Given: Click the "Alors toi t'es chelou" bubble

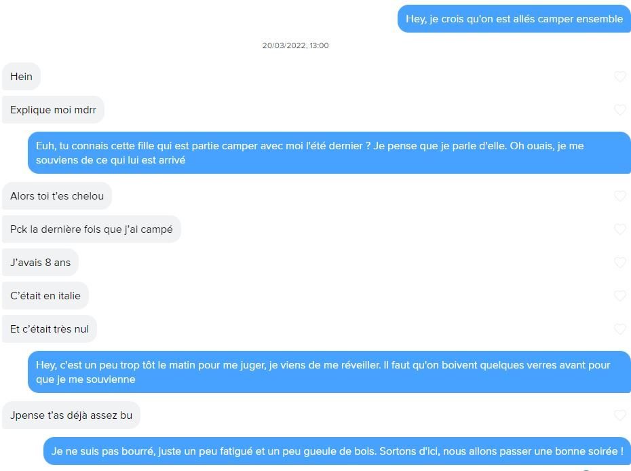Looking at the screenshot, I should 57,196.
